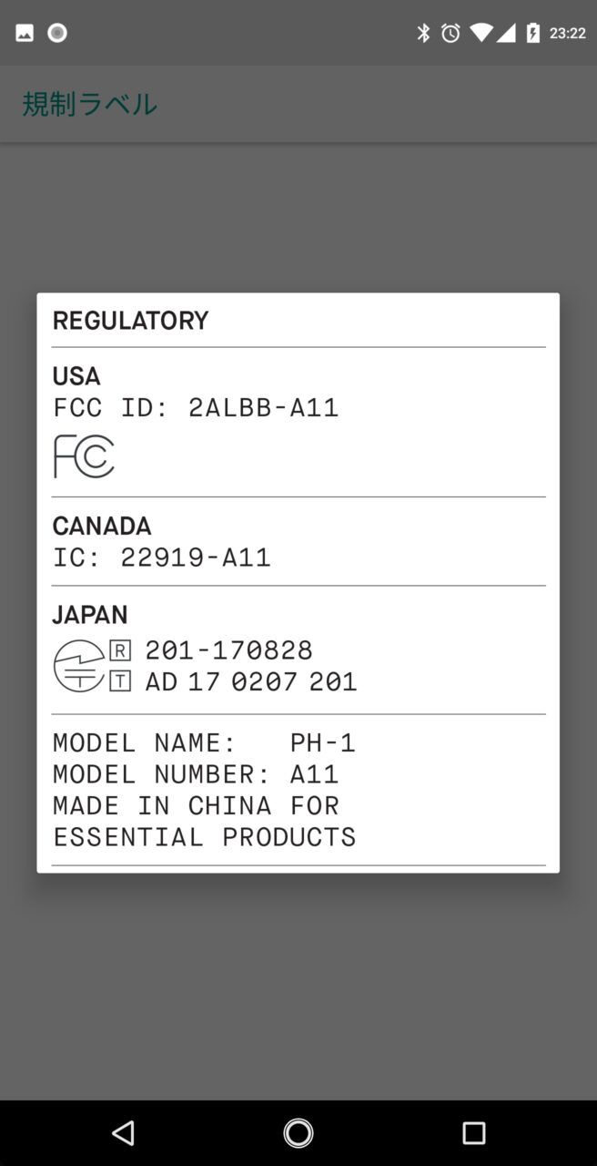Tap the MODEL NAME PH-1 line
597x1166 pixels.
click(x=204, y=743)
